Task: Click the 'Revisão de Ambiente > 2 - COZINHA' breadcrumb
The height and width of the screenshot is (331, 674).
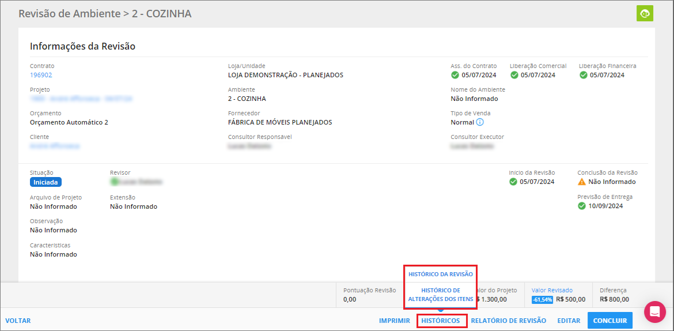Action: (x=105, y=13)
